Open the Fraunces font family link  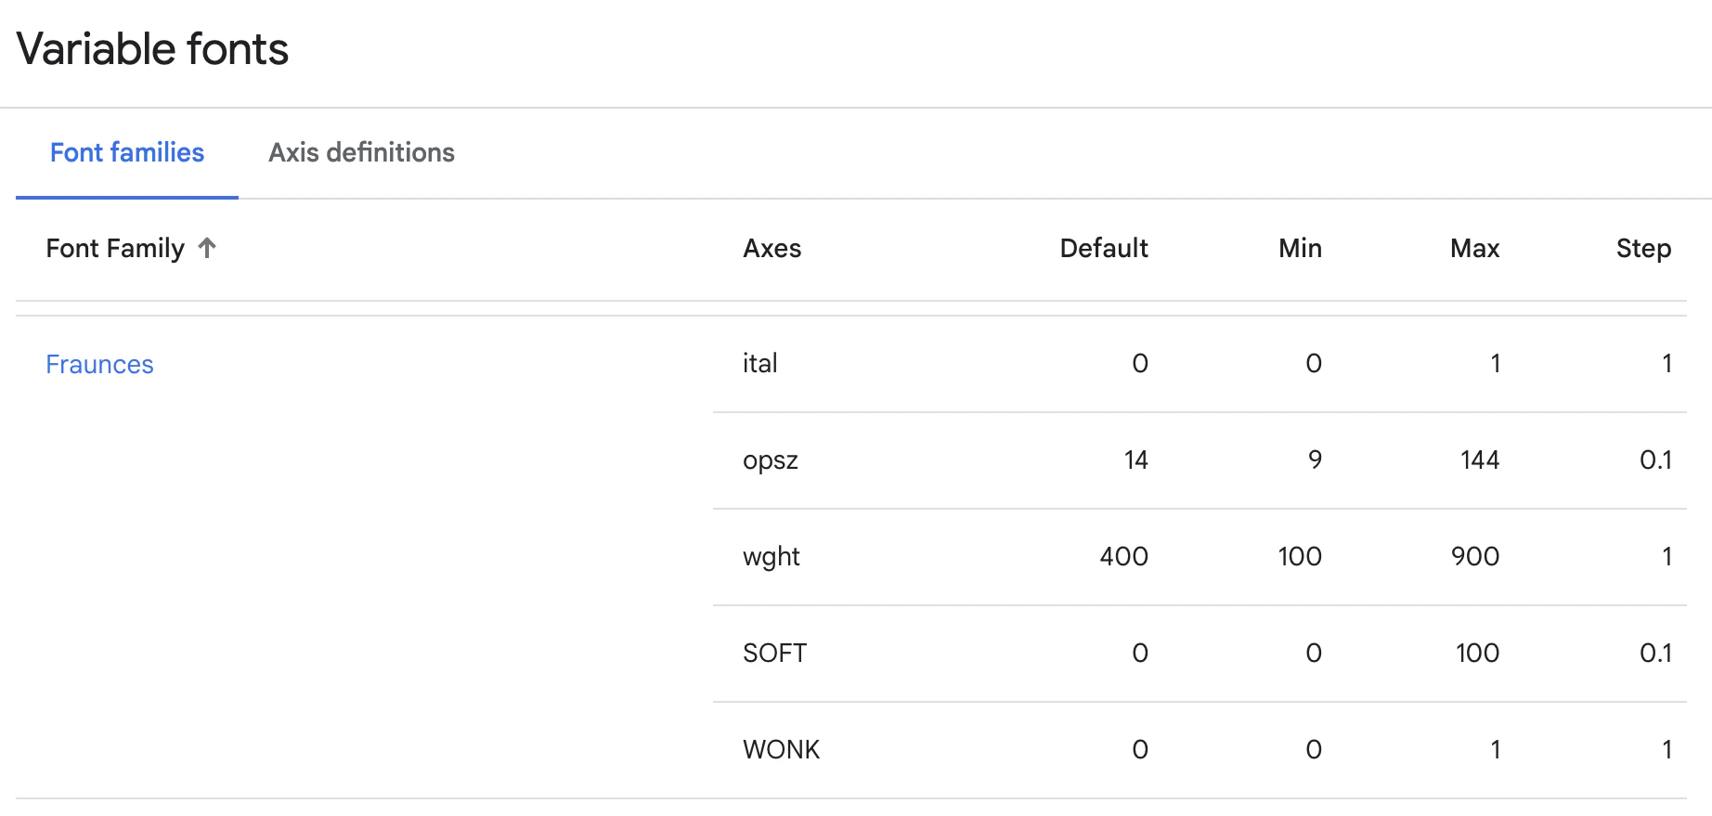tap(99, 364)
